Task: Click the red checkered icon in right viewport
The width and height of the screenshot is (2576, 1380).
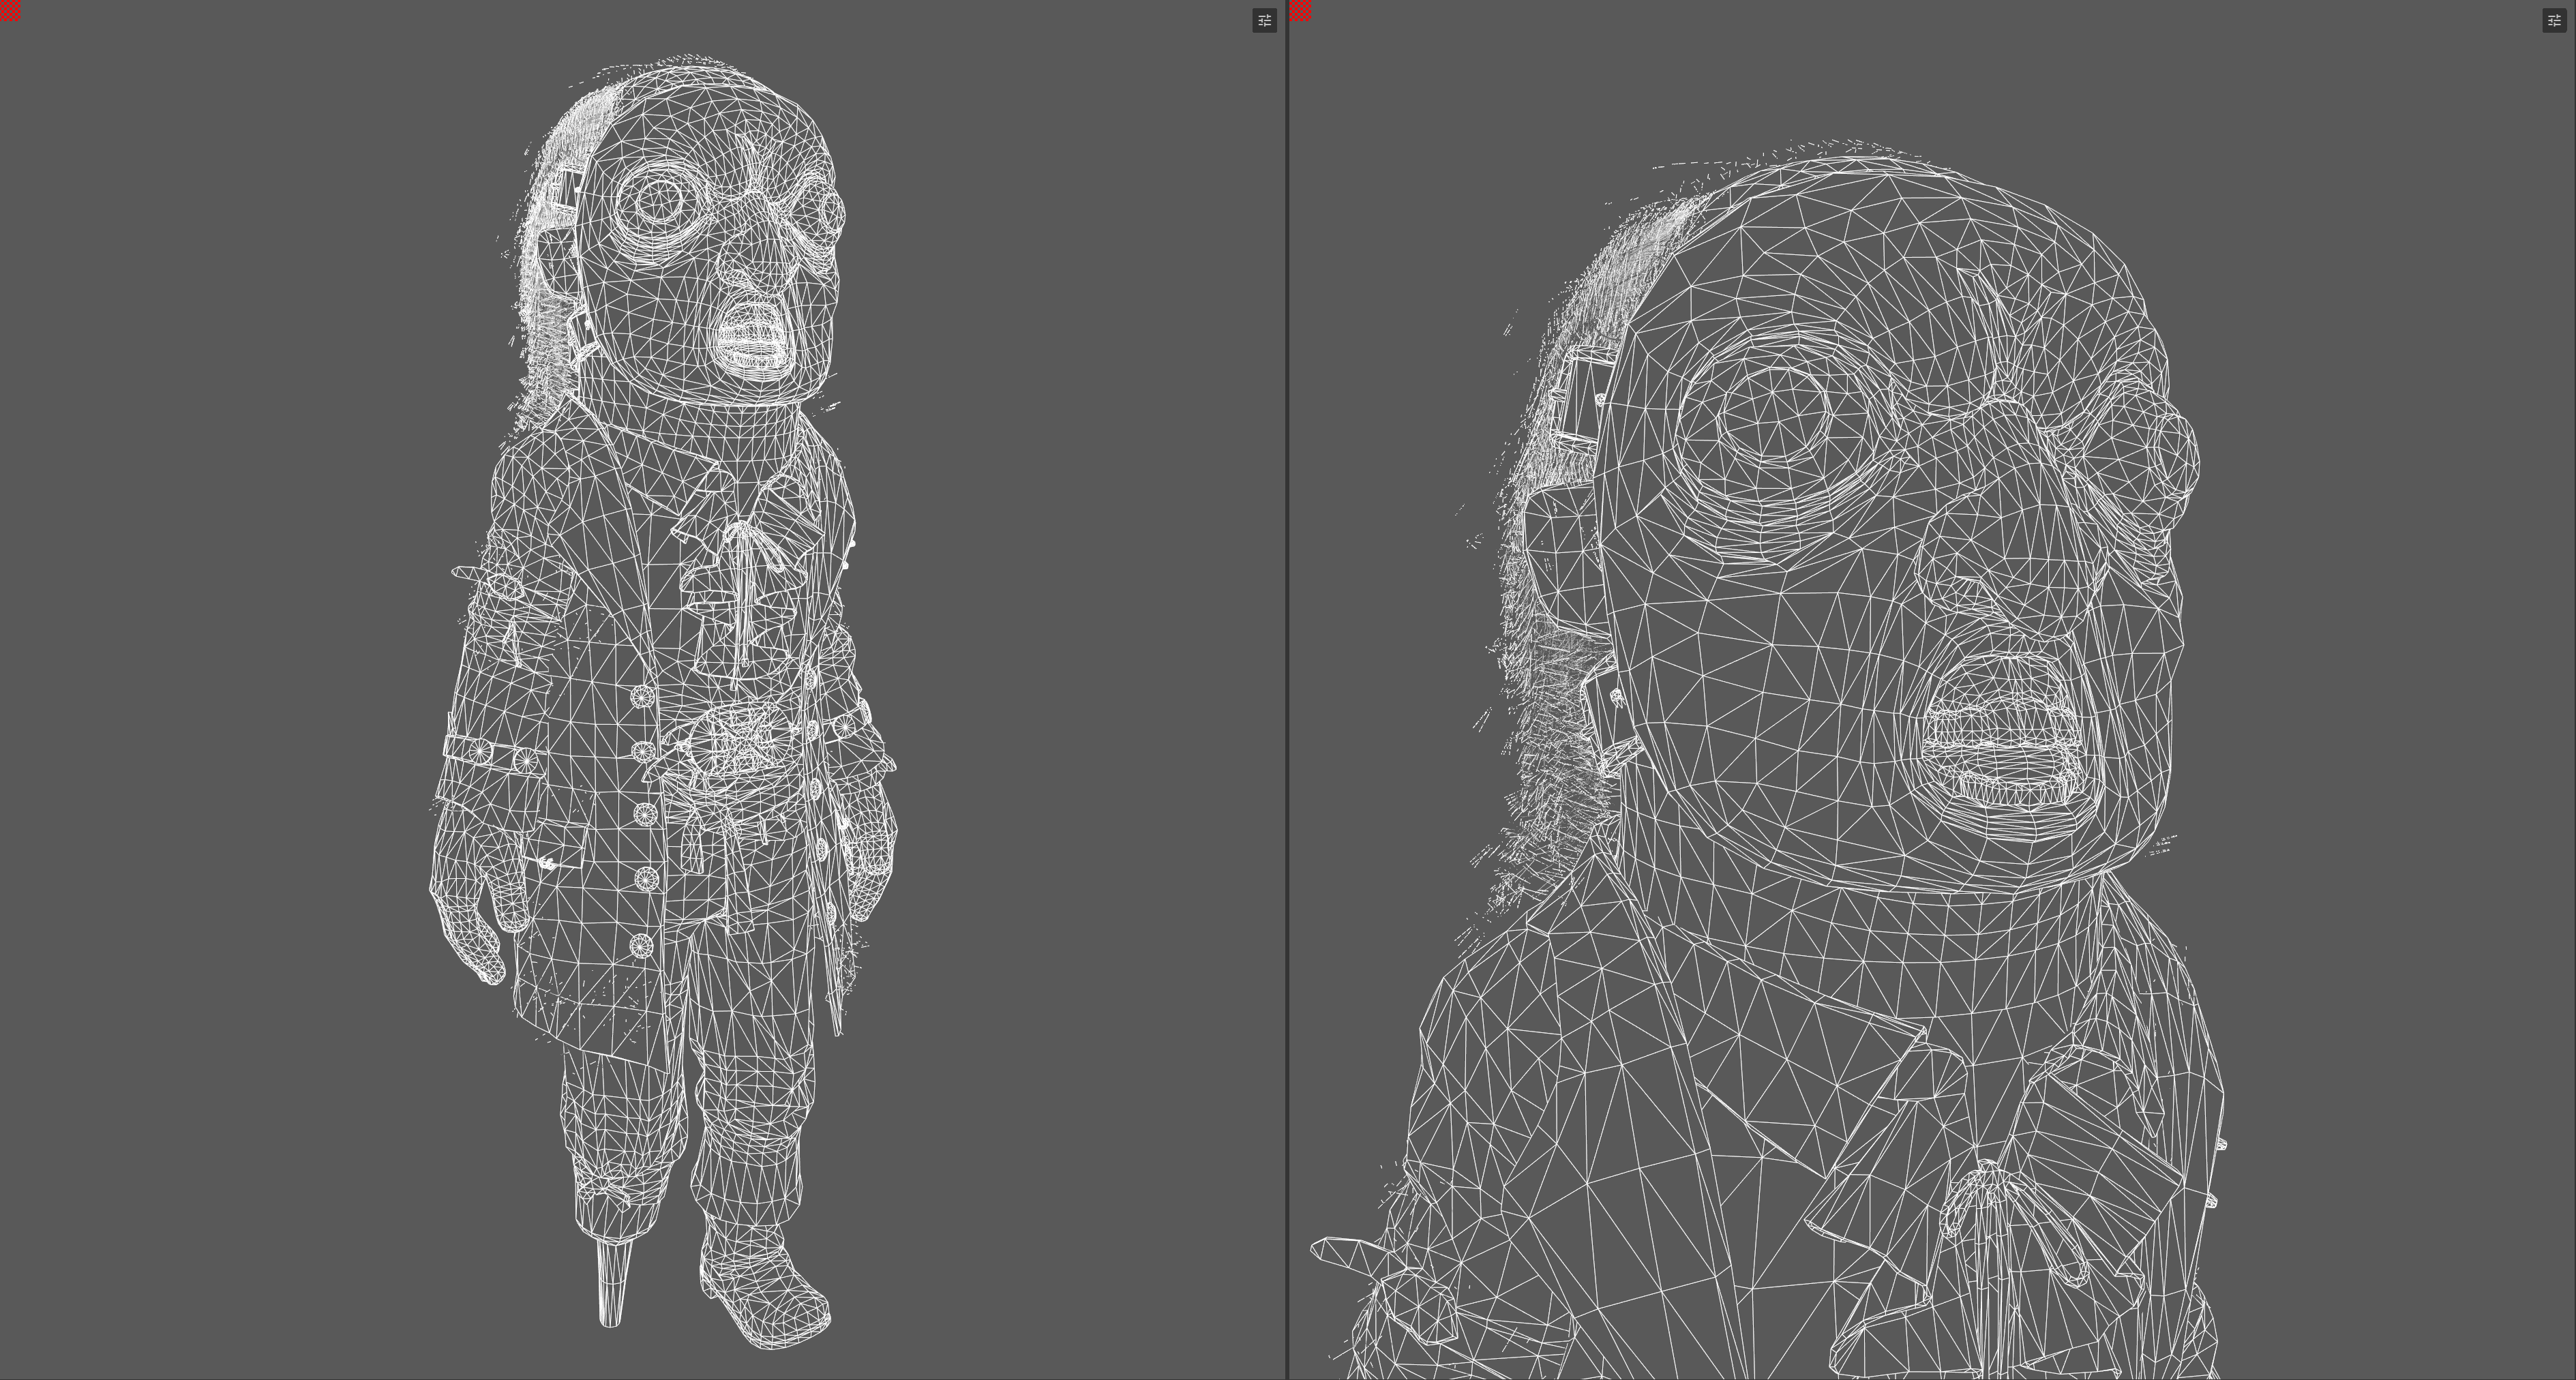Action: coord(1301,10)
